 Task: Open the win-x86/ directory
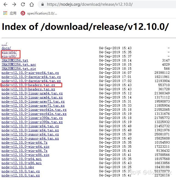click(x=9, y=56)
